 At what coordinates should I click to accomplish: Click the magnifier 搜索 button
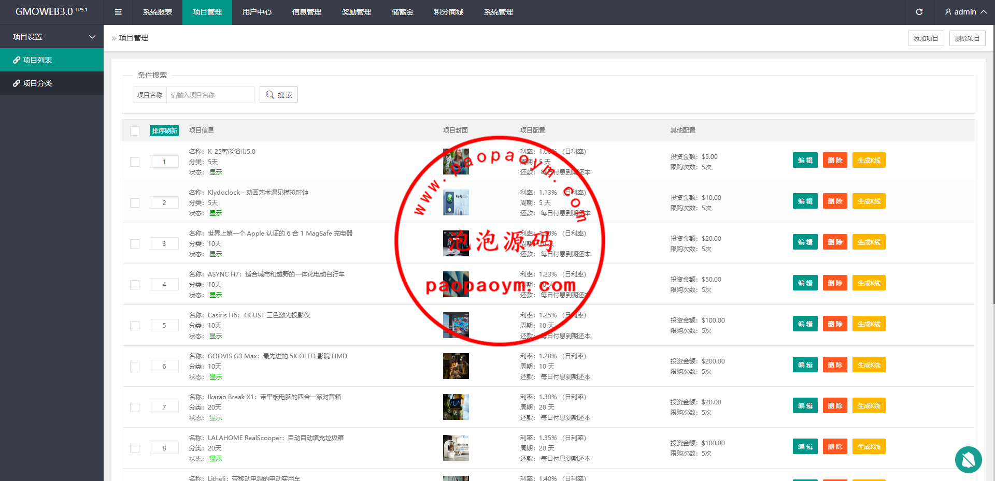(279, 95)
